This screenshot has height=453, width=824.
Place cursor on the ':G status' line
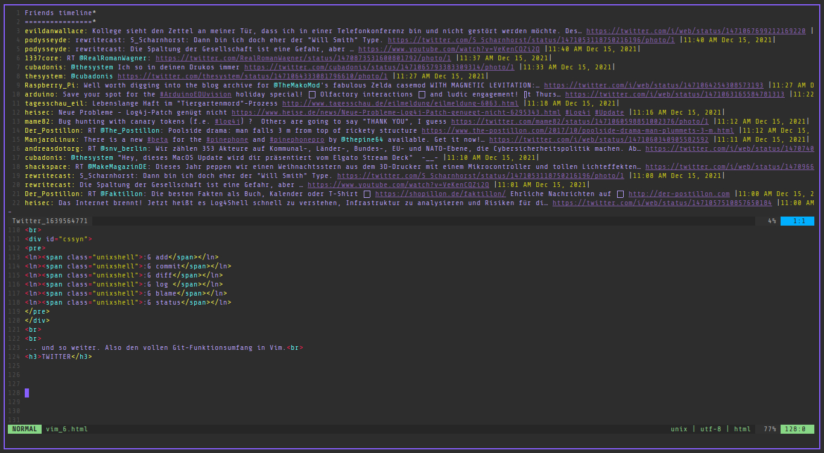(x=128, y=302)
